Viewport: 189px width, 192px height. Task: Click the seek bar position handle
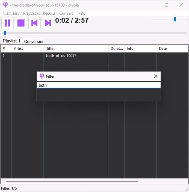coord(5,33)
